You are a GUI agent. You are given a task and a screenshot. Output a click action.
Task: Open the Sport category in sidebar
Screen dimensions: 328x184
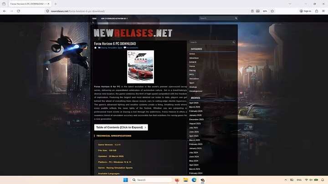pos(192,83)
